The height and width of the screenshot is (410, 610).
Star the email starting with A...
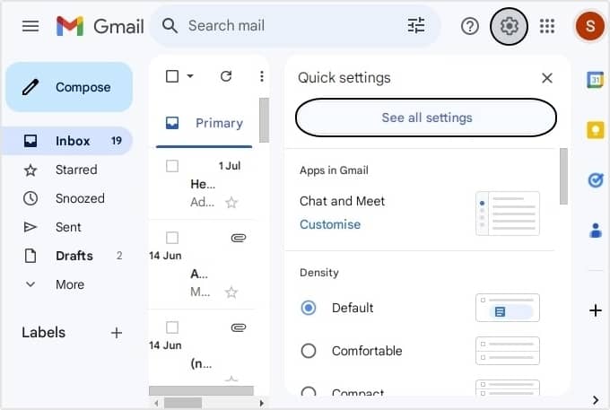click(231, 292)
